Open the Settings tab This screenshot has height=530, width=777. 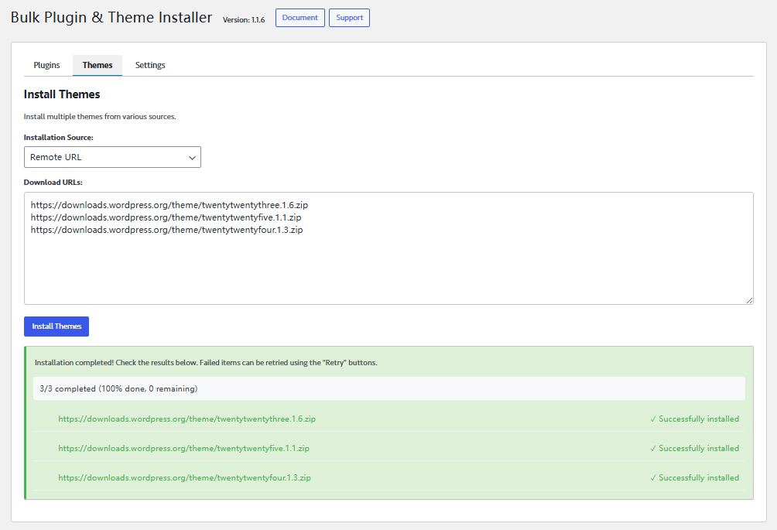click(150, 66)
